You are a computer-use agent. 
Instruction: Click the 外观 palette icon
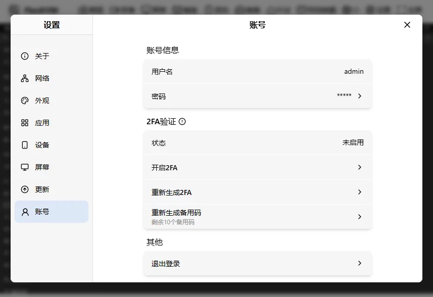pyautogui.click(x=25, y=101)
